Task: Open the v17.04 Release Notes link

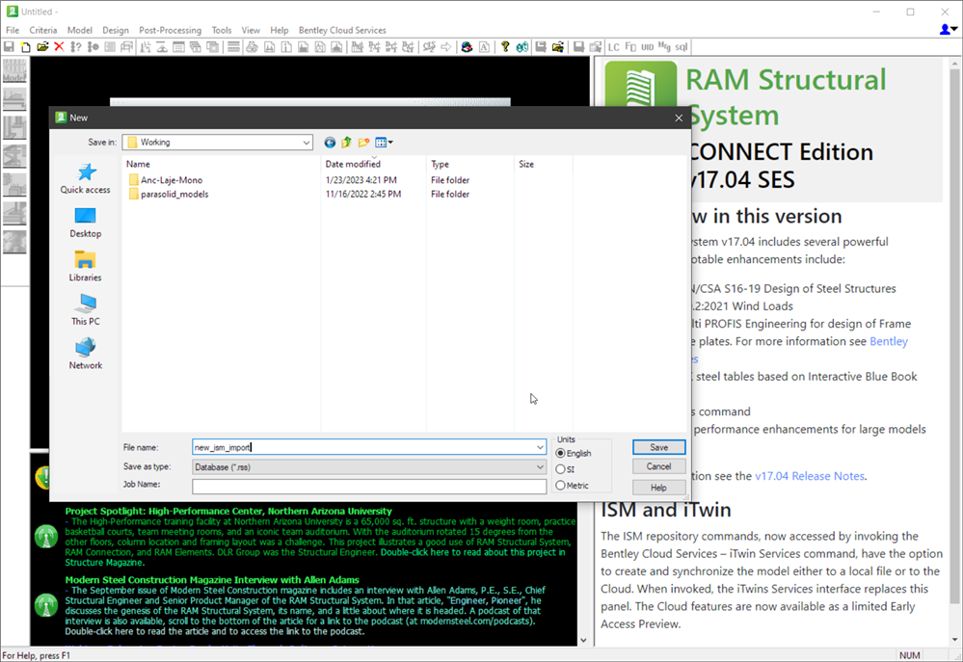Action: 810,476
